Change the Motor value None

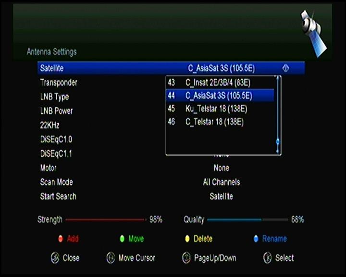222,168
